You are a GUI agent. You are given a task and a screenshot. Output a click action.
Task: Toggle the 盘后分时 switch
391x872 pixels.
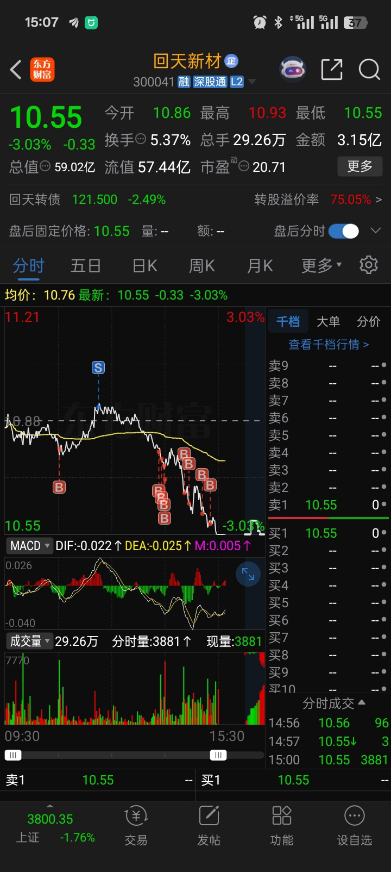pos(344,231)
